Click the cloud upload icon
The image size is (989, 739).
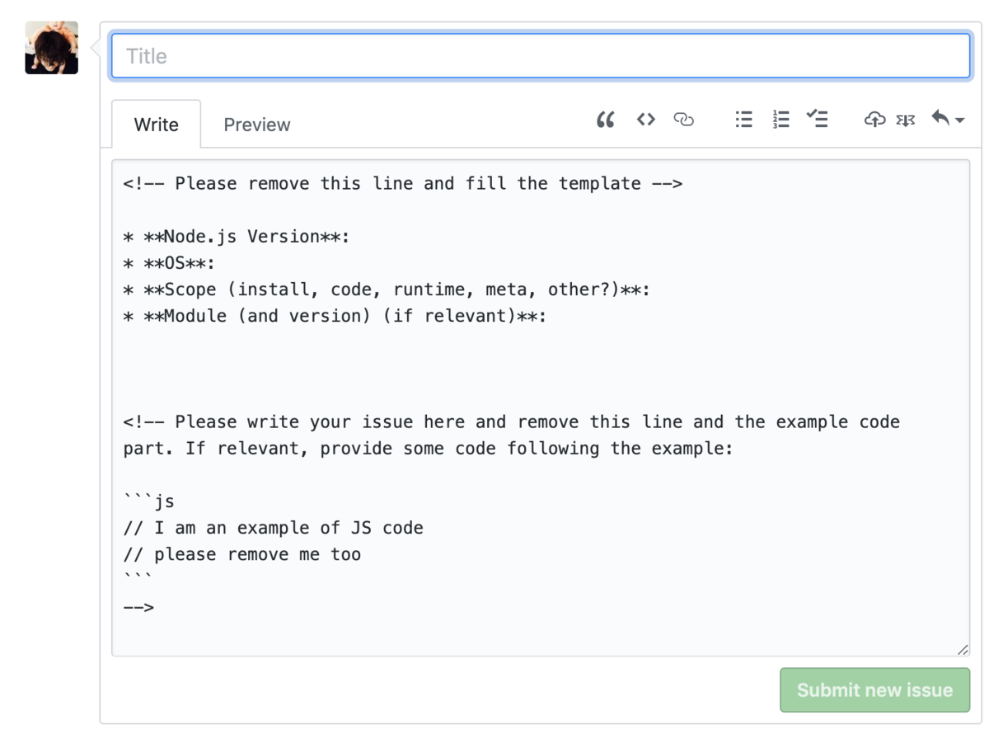874,120
